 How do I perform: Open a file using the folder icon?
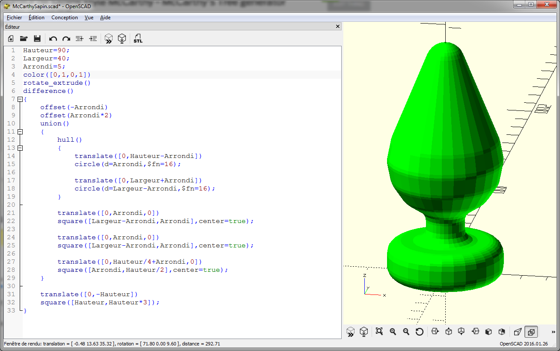pos(24,39)
